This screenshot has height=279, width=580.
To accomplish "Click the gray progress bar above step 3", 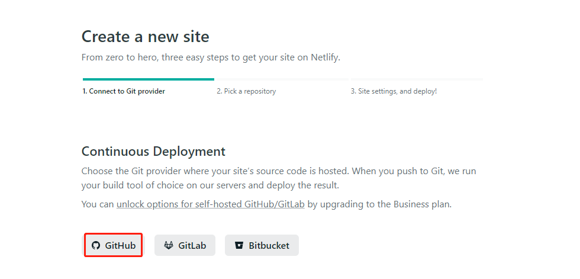I will (x=417, y=79).
